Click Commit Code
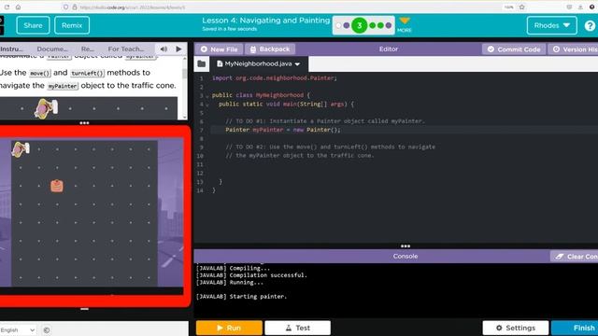Screen dimensions: 598x336 [x=514, y=49]
